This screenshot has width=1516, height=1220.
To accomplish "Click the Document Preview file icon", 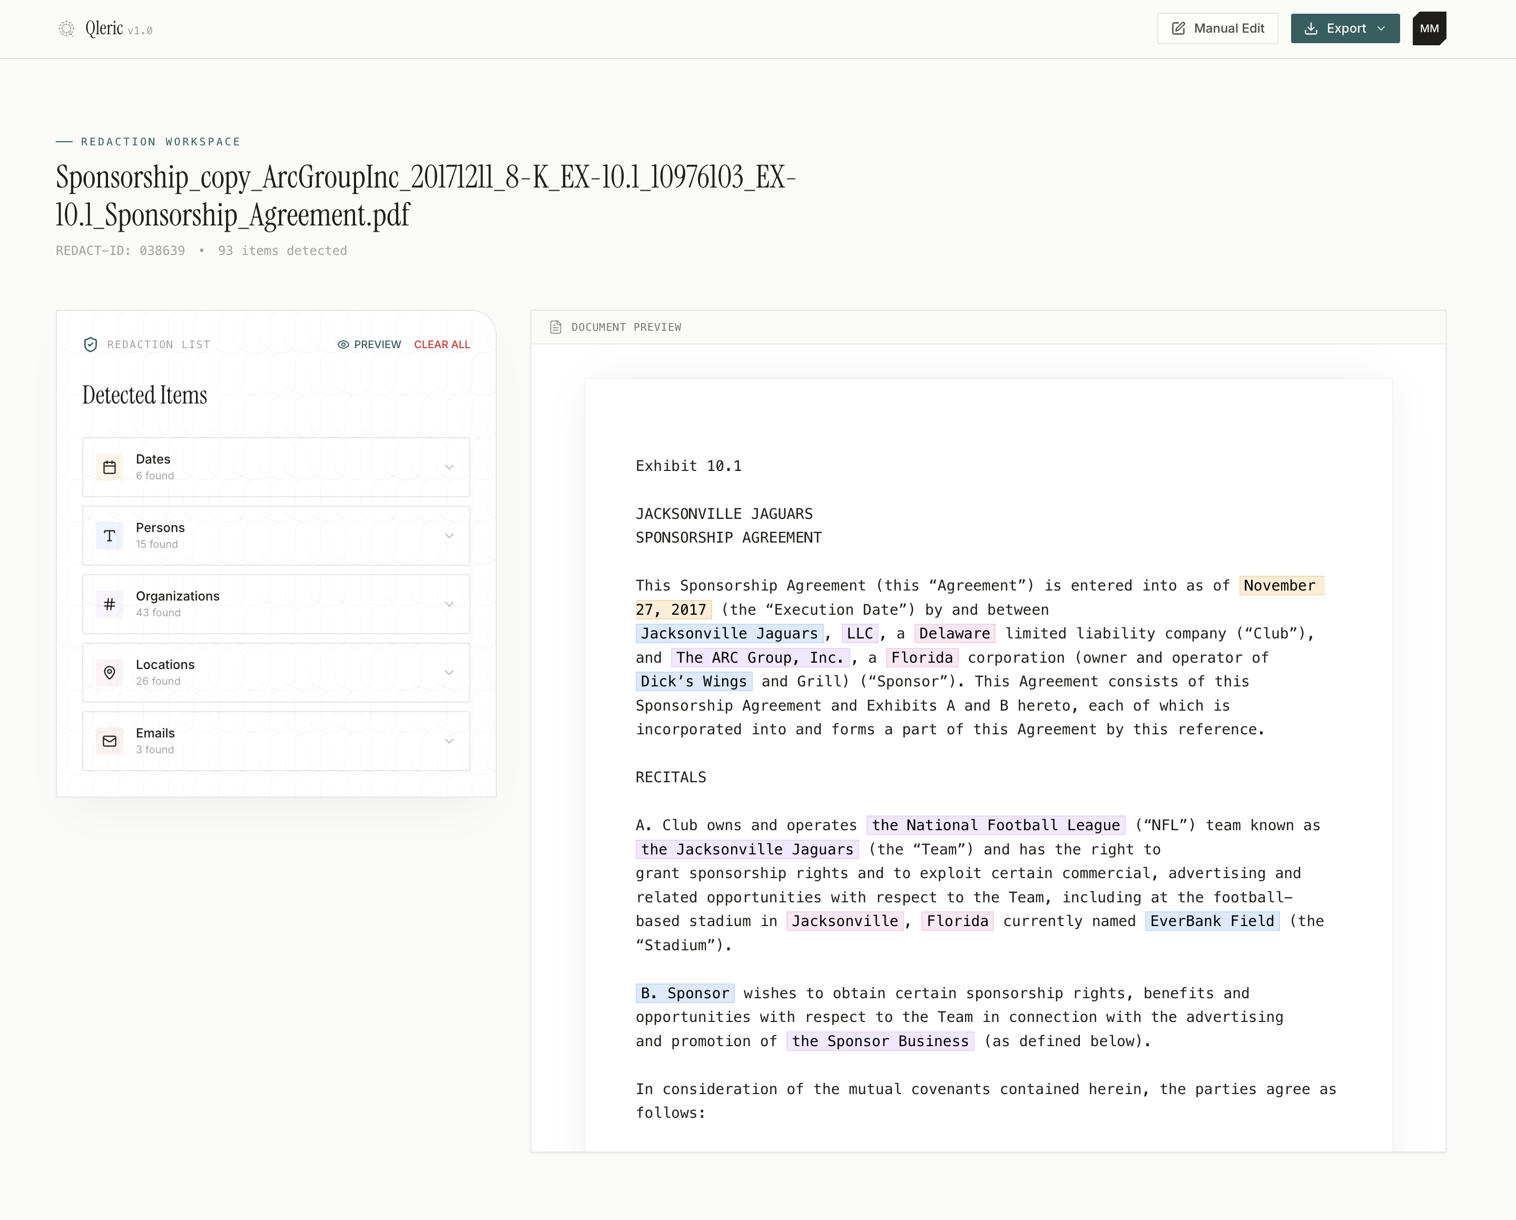I will (x=556, y=327).
